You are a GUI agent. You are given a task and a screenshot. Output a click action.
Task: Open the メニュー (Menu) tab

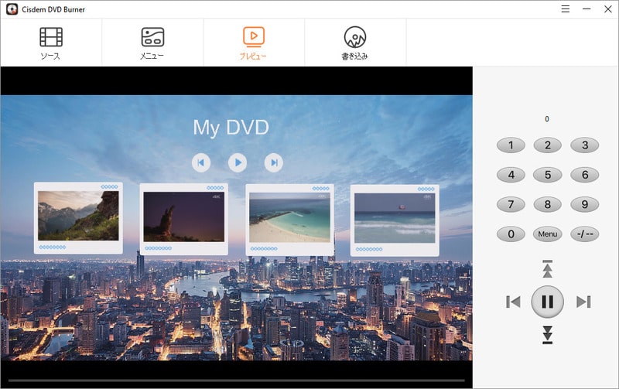tap(152, 43)
